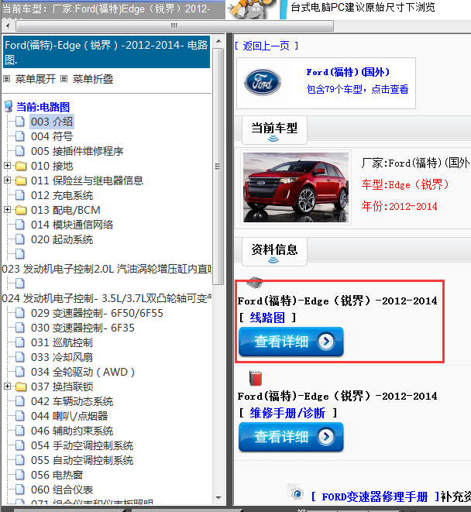The width and height of the screenshot is (471, 512).
Task: Click the icon beside FORD变速器修理手册
Action: click(x=296, y=492)
